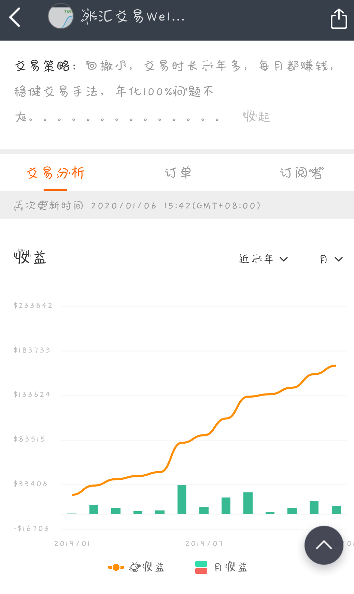The height and width of the screenshot is (594, 354).
Task: Tap scroll-to-top floating arrow button
Action: point(324,545)
